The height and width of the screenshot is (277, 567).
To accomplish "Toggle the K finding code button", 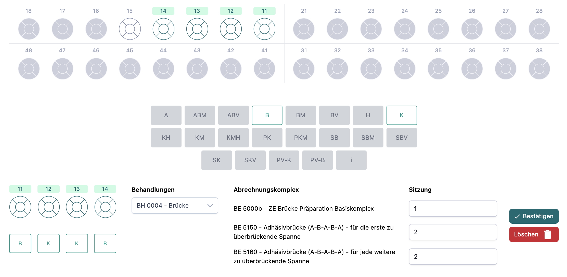I will [x=402, y=115].
